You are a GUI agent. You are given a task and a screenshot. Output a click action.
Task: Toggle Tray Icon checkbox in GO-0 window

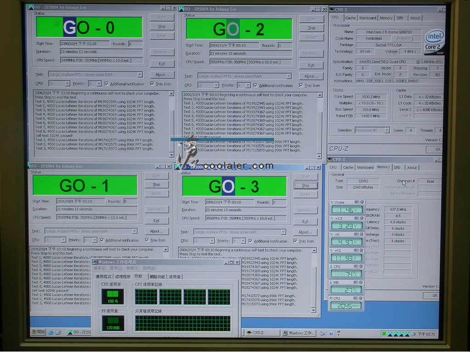point(152,84)
